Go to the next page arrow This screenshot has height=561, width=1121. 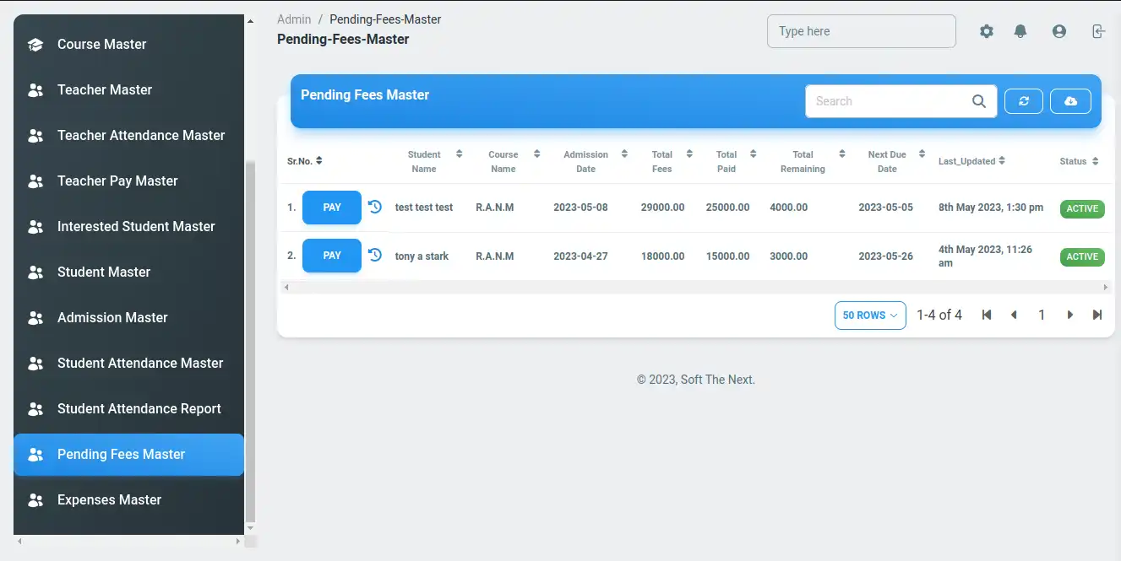click(x=1069, y=316)
